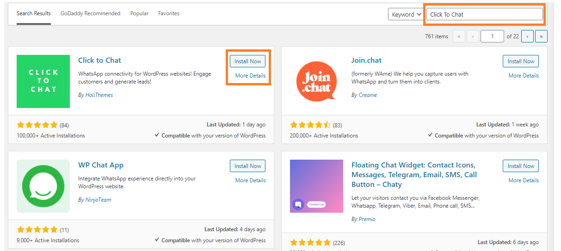Select the five-star rating of WP Chat App
Image resolution: width=561 pixels, height=251 pixels.
[37, 230]
